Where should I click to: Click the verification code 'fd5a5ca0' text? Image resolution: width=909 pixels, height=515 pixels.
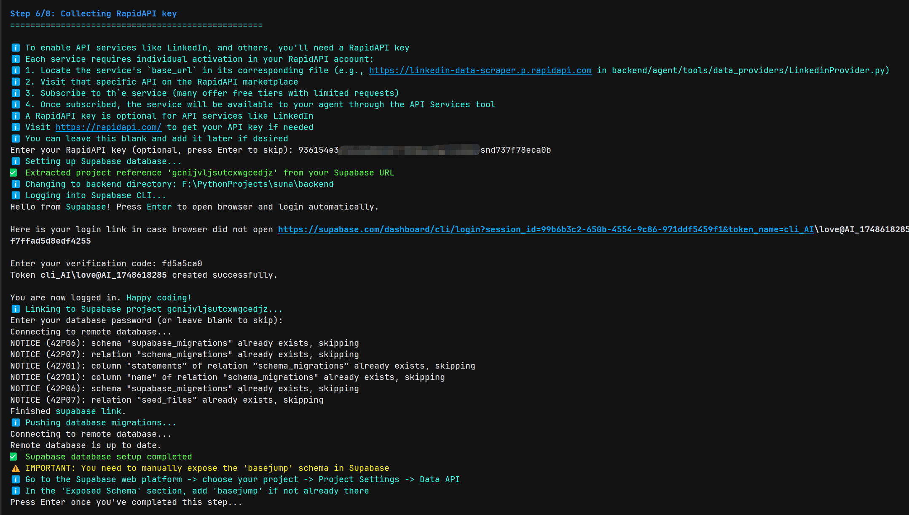pos(182,264)
